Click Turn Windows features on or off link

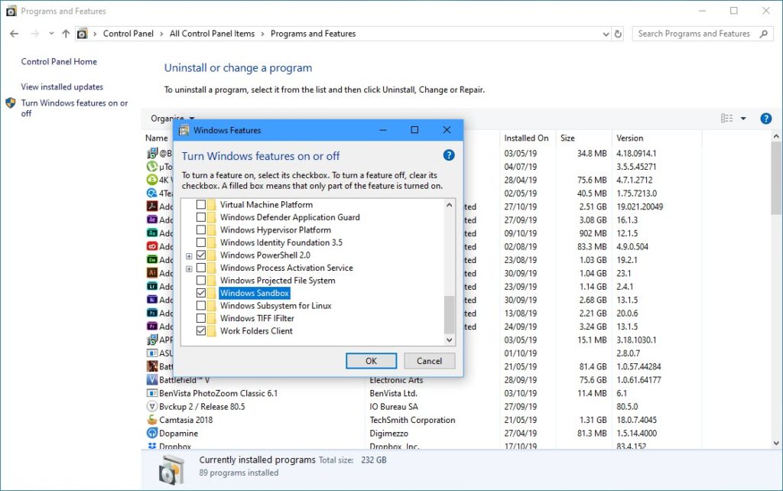click(x=74, y=108)
